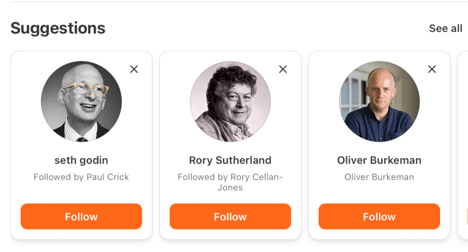Screen dimensions: 468x252
Task: Remove Oliver Burkeman from suggestions
Action: pyautogui.click(x=432, y=69)
